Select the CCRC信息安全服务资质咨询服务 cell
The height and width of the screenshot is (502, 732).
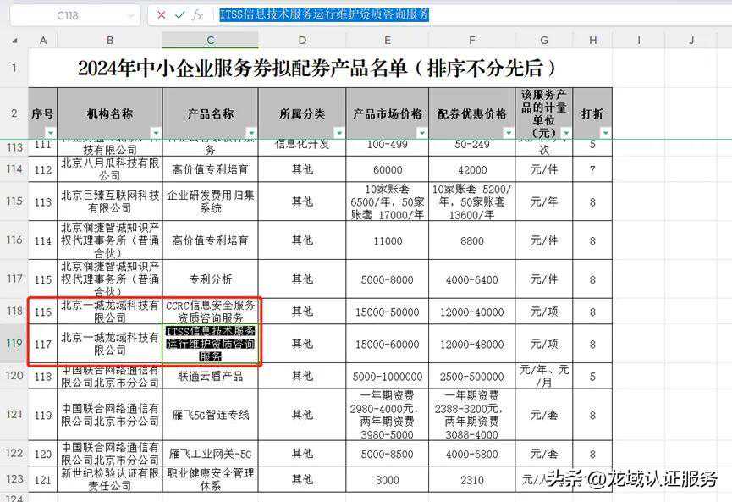(211, 311)
